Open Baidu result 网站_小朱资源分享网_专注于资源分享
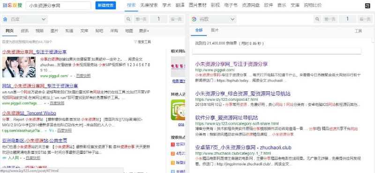 pos(40,86)
